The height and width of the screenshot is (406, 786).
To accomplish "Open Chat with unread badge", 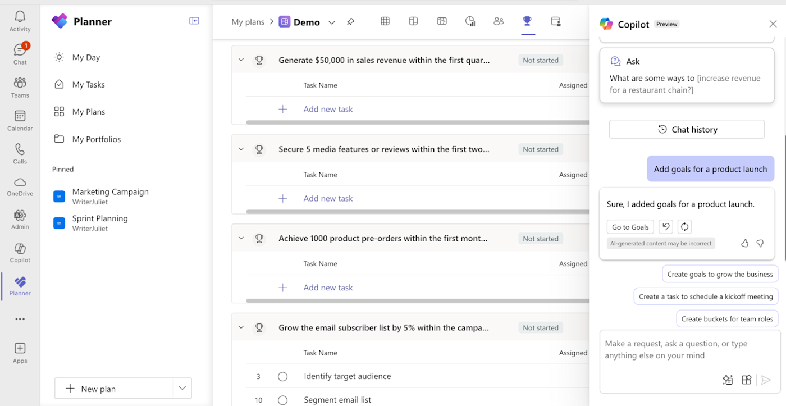I will tap(20, 54).
